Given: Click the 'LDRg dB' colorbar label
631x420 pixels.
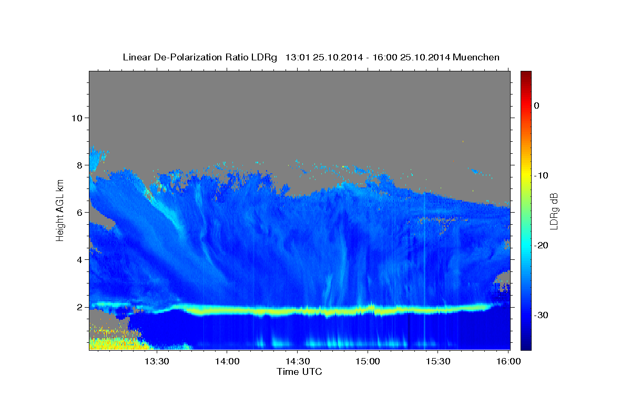Looking at the screenshot, I should 554,211.
